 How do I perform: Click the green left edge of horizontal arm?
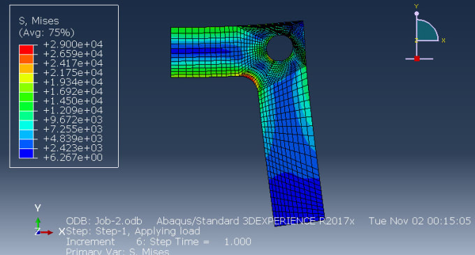[173, 52]
